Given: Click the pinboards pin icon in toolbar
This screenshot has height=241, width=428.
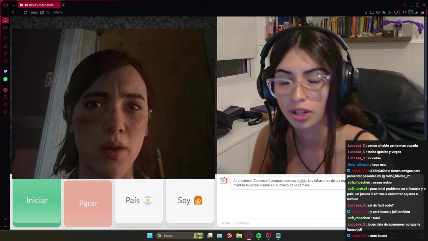Looking at the screenshot, I should click(x=366, y=12).
